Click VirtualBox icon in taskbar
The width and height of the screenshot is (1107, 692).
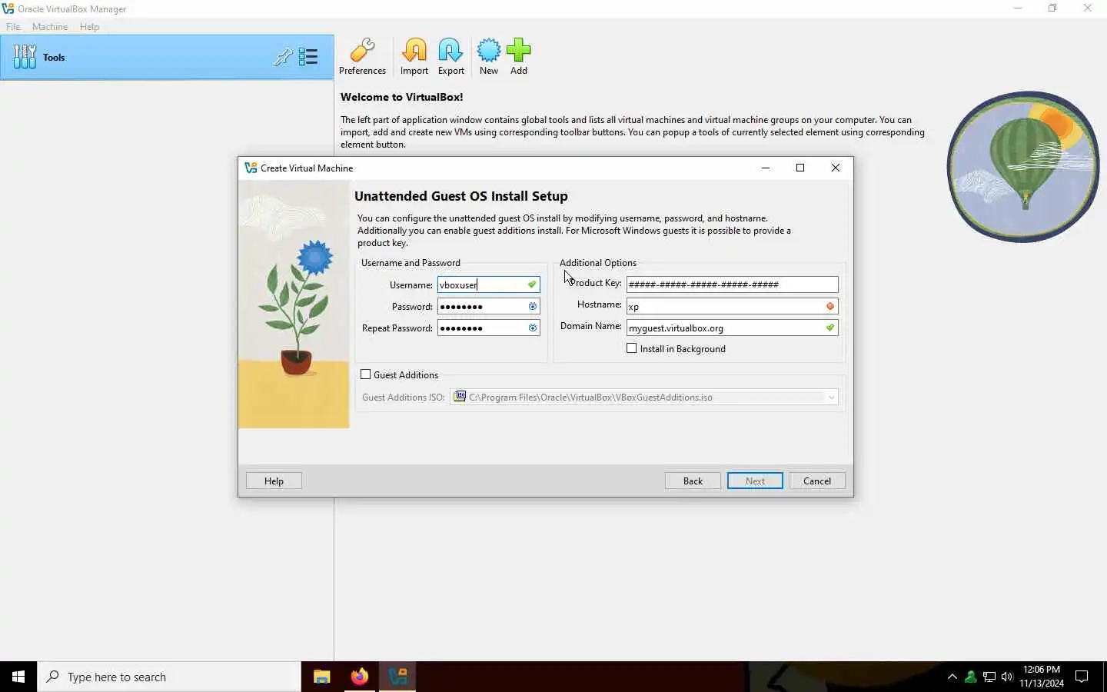(397, 677)
